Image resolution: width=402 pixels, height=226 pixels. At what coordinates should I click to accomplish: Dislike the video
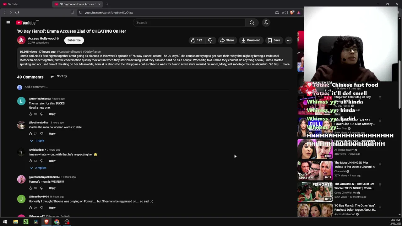click(x=210, y=40)
